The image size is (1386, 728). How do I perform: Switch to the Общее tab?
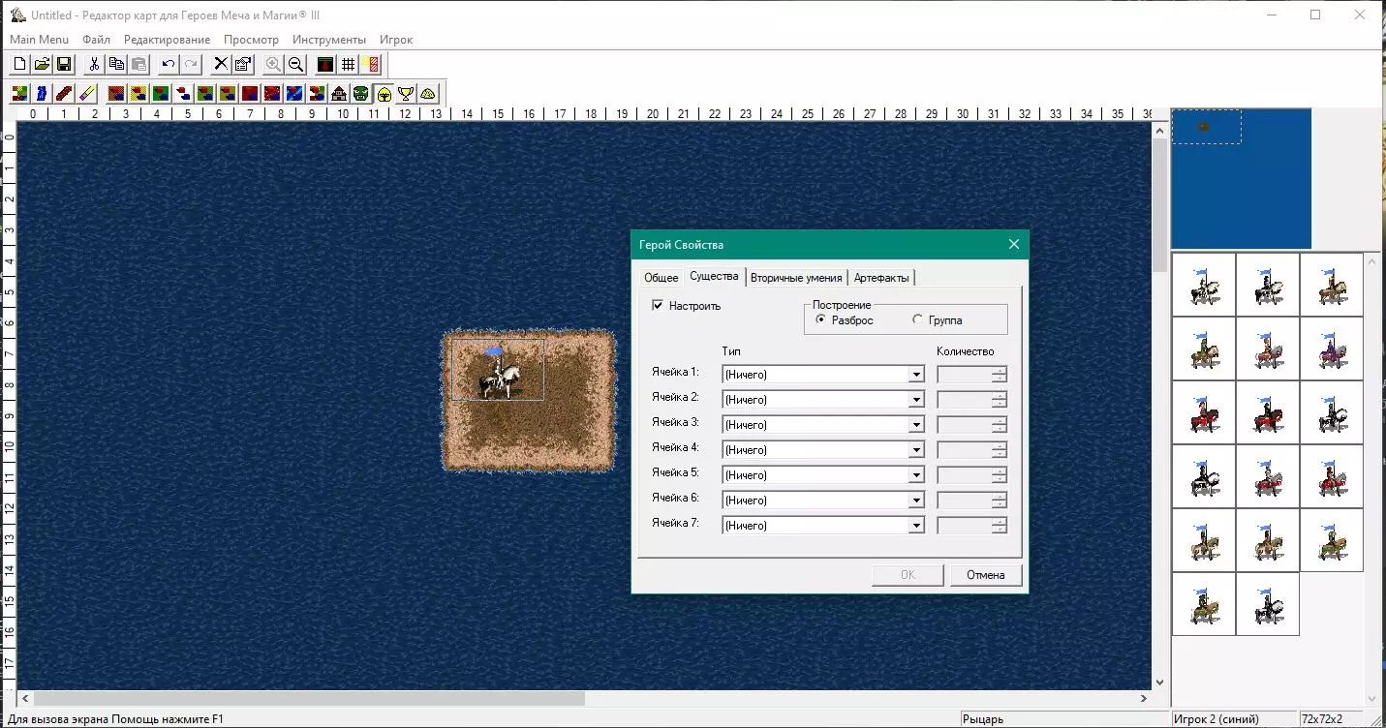tap(662, 278)
